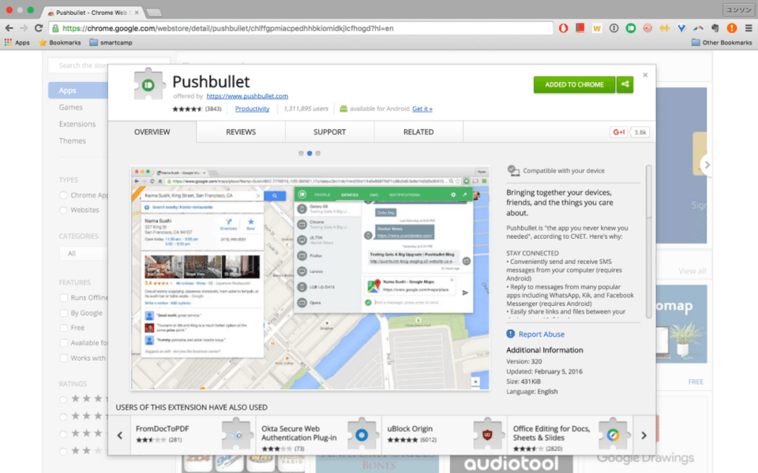
Task: Open the red stop-hand adblock extension
Action: click(x=563, y=28)
